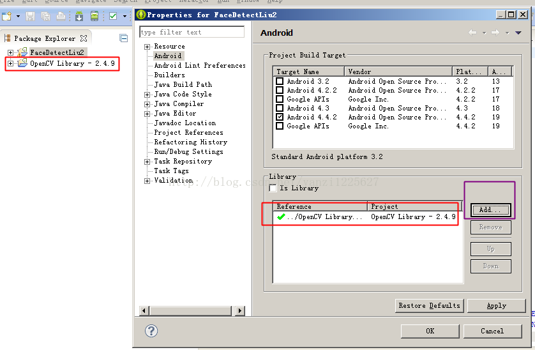Viewport: 535px width, 350px height.
Task: Select the ../OpenCV Library reference row
Action: click(367, 217)
